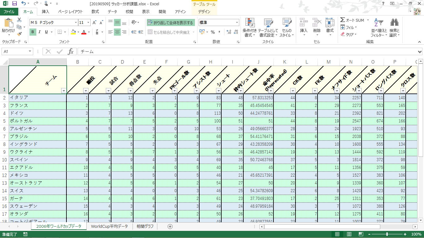Toggle bold formatting button
The width and height of the screenshot is (424, 238).
pos(33,32)
